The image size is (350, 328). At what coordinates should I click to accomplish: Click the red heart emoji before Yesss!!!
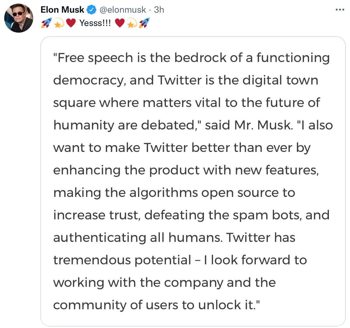coord(70,23)
